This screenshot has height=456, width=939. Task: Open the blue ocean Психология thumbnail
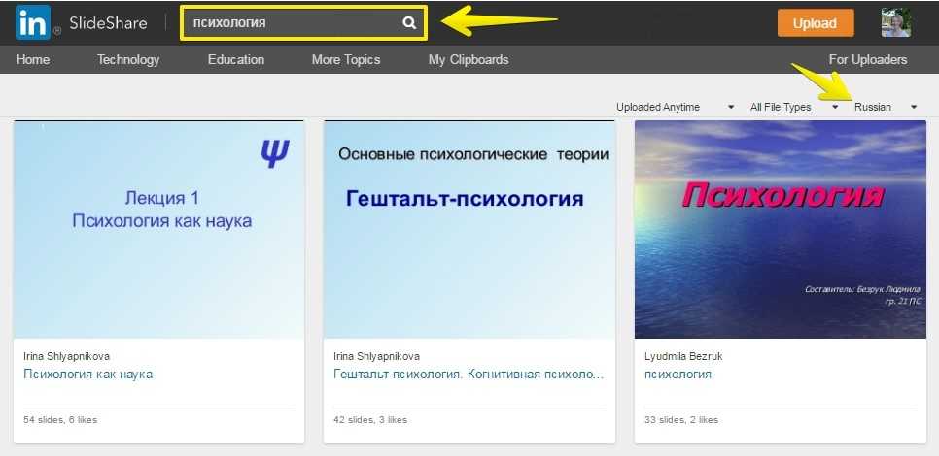[x=780, y=229]
